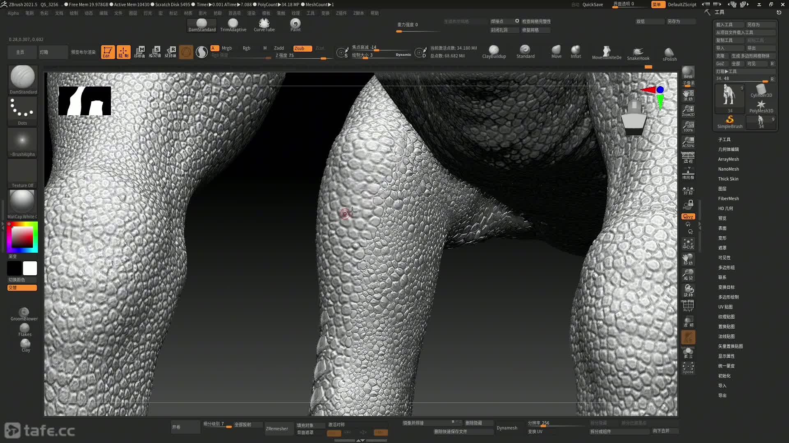Select the white secondary color swatch
Viewport: 789px width, 443px height.
30,268
